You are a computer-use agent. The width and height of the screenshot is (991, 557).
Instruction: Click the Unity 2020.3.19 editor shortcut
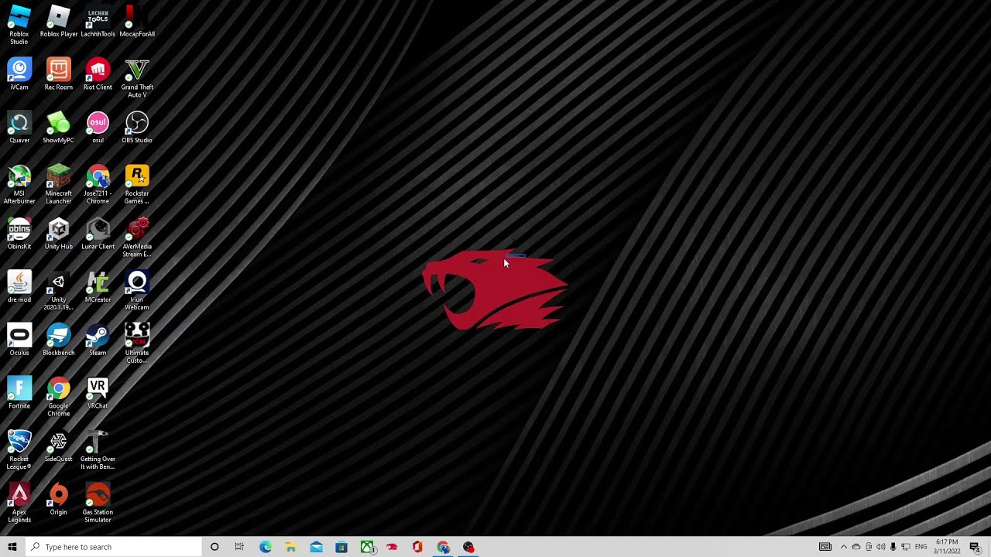pos(59,291)
